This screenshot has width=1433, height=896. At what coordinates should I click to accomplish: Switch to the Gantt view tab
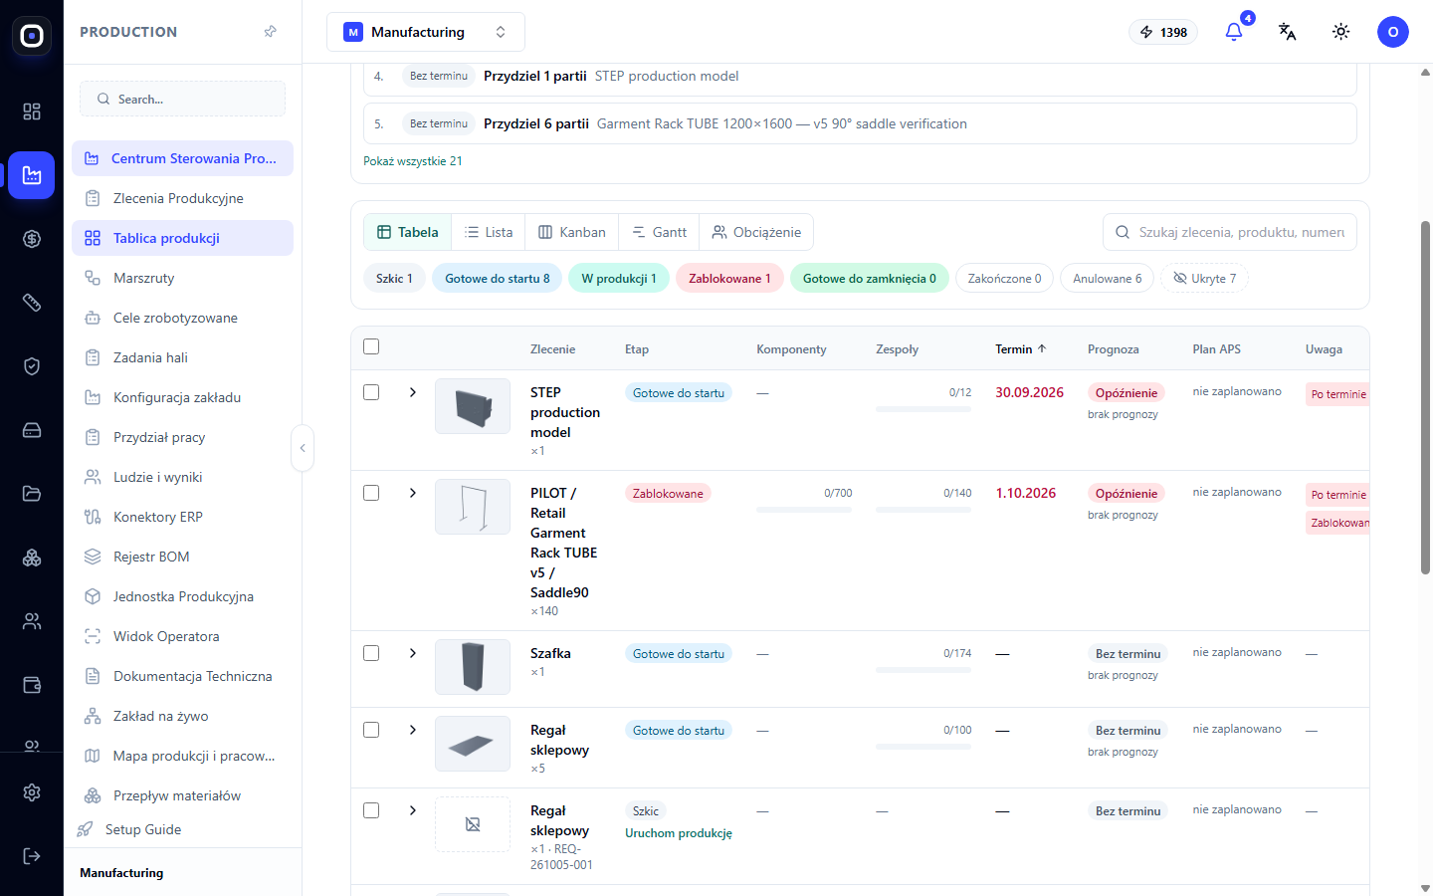[659, 232]
